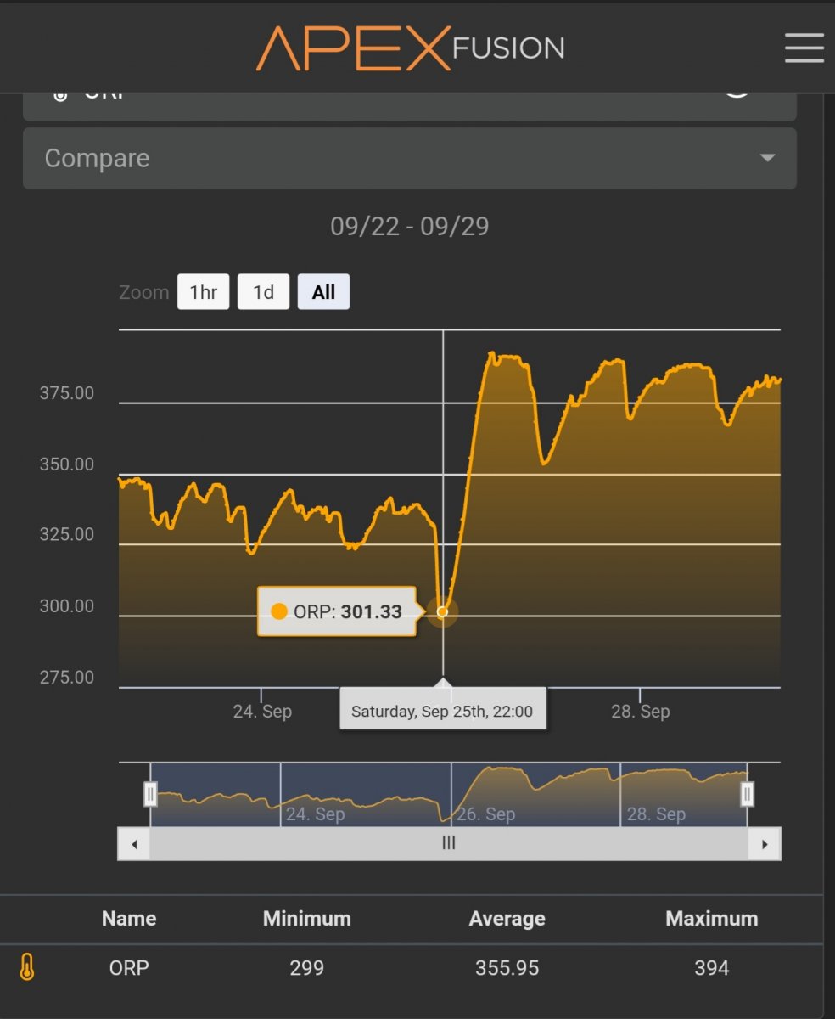This screenshot has height=1019, width=835.
Task: Click the Minimum column header
Action: (x=306, y=919)
